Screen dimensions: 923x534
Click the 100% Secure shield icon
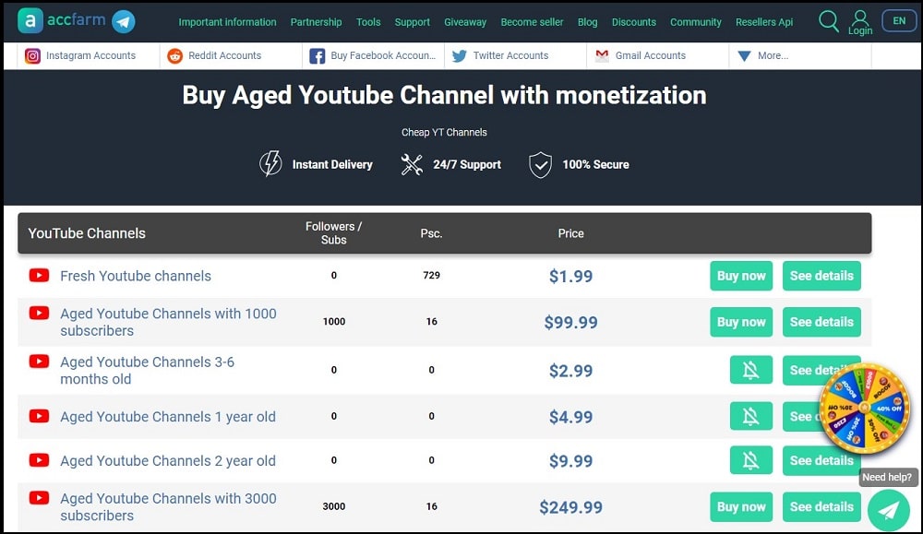tap(540, 165)
